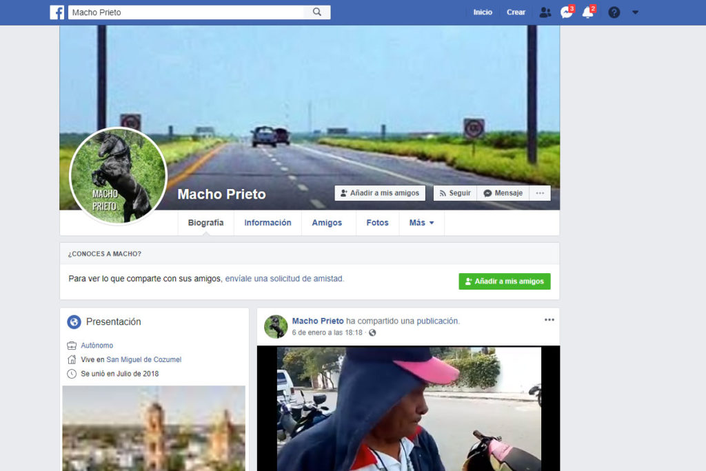Open the Amigos tab
The width and height of the screenshot is (706, 471).
pos(327,223)
